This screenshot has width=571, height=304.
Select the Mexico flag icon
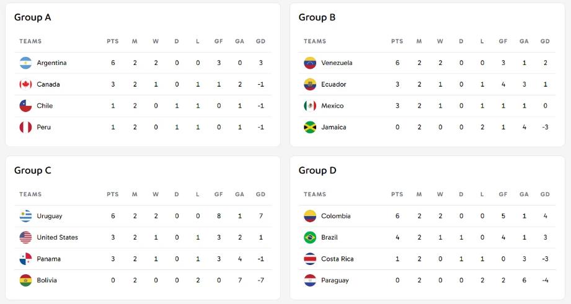pyautogui.click(x=310, y=106)
